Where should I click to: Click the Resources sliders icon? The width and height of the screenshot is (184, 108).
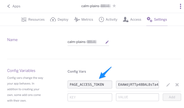click(24, 19)
